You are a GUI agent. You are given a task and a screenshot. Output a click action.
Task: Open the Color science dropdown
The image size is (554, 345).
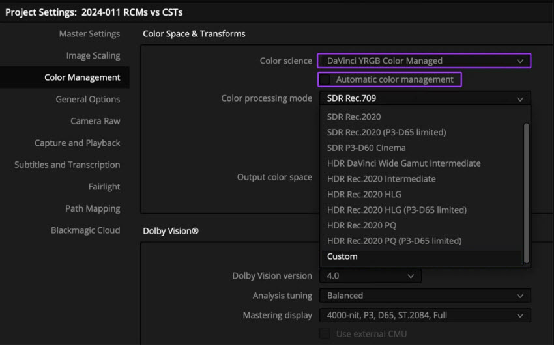coord(424,61)
